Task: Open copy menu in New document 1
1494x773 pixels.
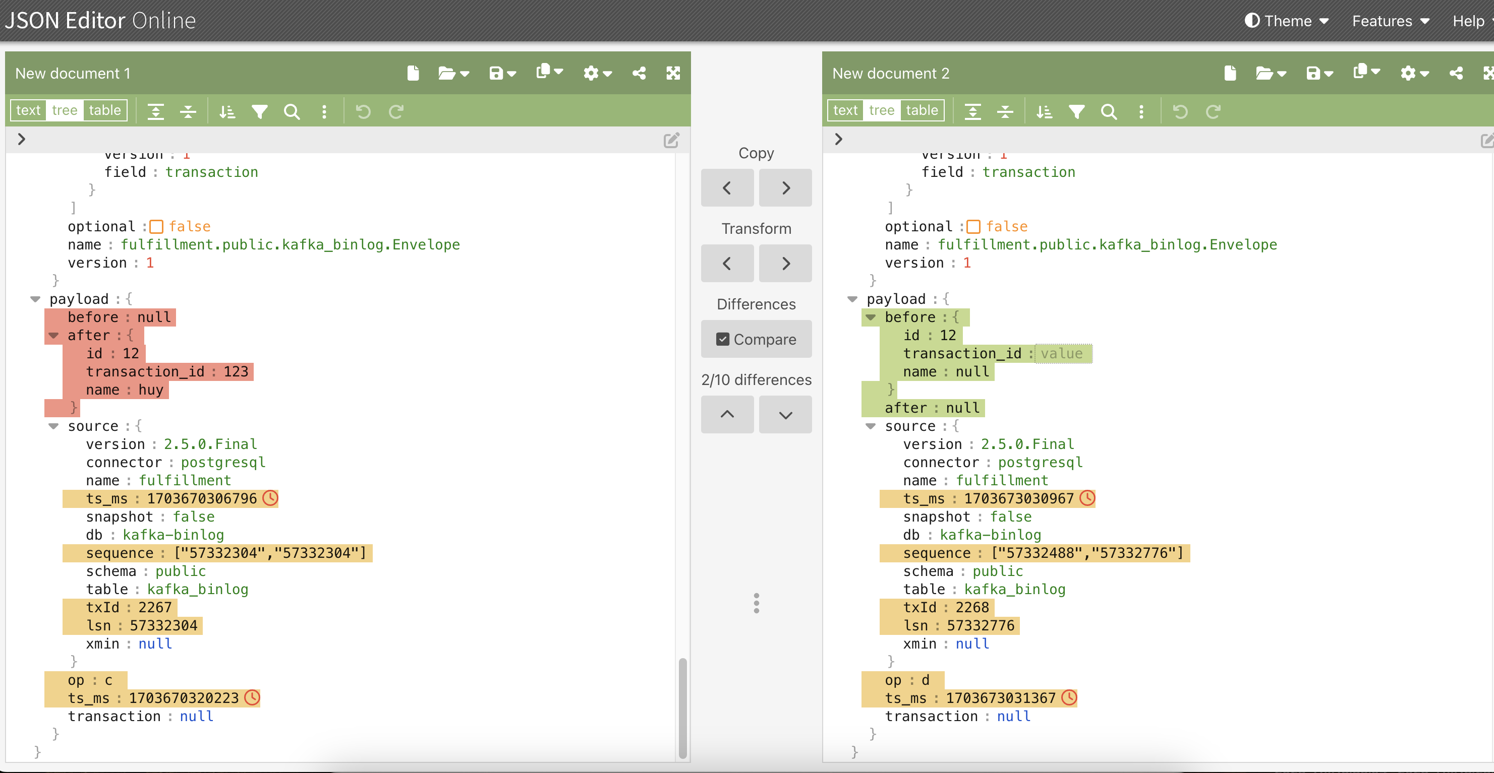Action: (x=549, y=72)
